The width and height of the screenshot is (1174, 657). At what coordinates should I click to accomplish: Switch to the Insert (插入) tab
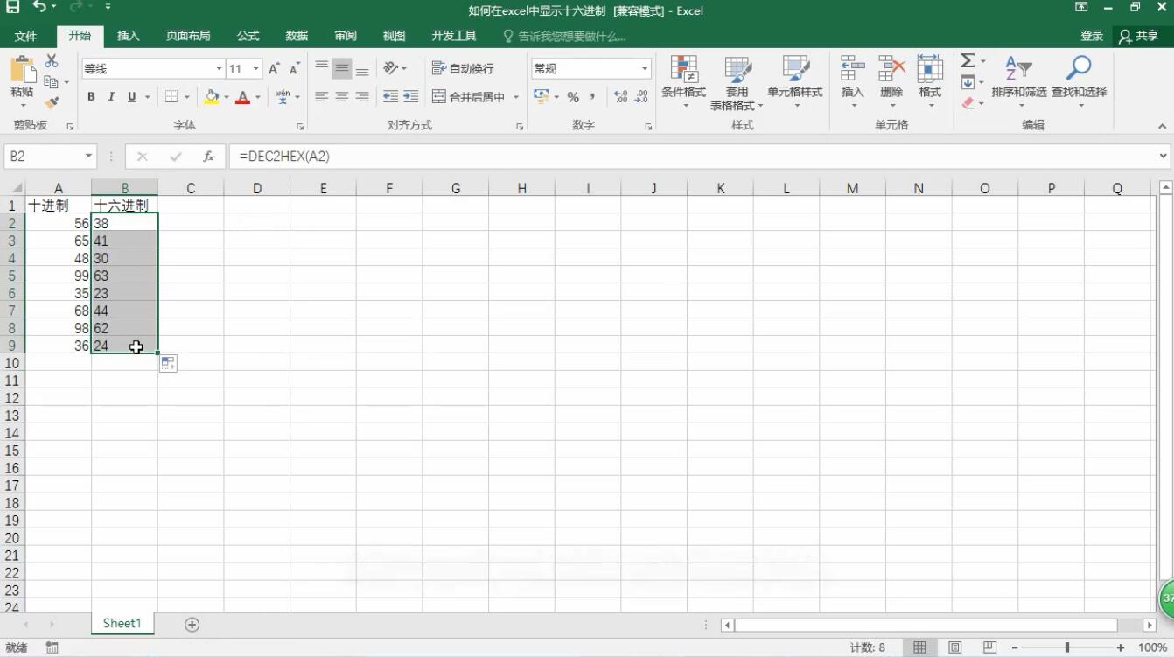129,36
